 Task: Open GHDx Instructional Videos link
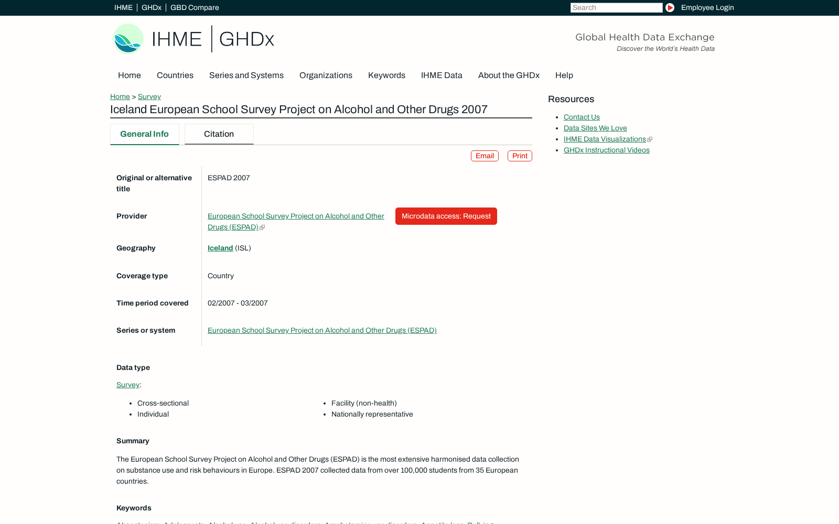coord(607,150)
